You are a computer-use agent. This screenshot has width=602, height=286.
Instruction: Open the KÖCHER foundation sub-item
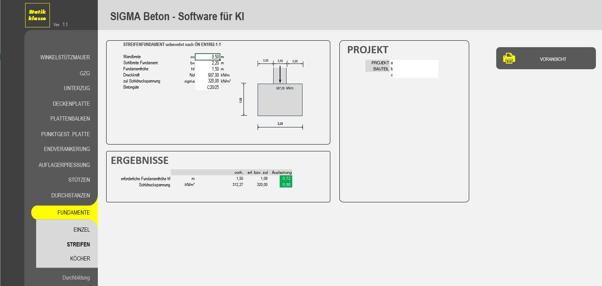(80, 259)
